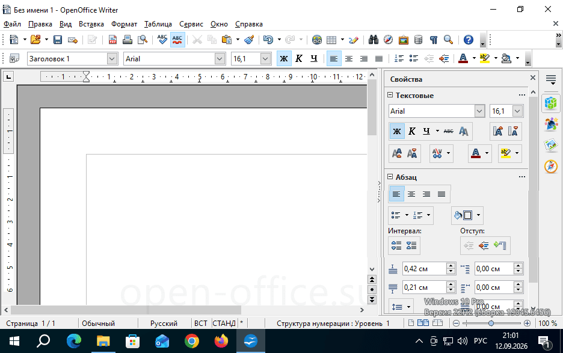The image size is (563, 353).
Task: Show data sources
Action: 418,40
